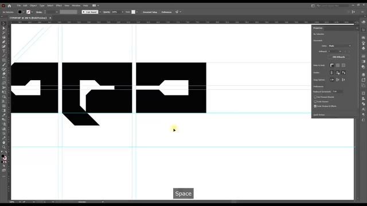Switch to the CYPERTOR document tab
This screenshot has width=367, height=206.
(28, 18)
